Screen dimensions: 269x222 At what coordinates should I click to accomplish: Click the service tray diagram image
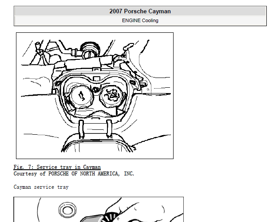[95, 96]
